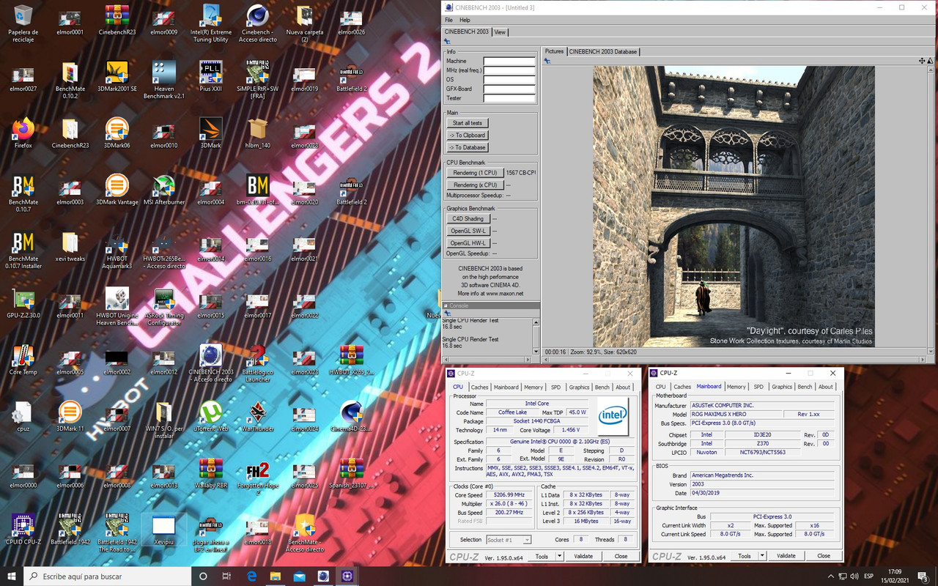Open Heaven Benchmark v2.1 desktop icon

tap(163, 80)
